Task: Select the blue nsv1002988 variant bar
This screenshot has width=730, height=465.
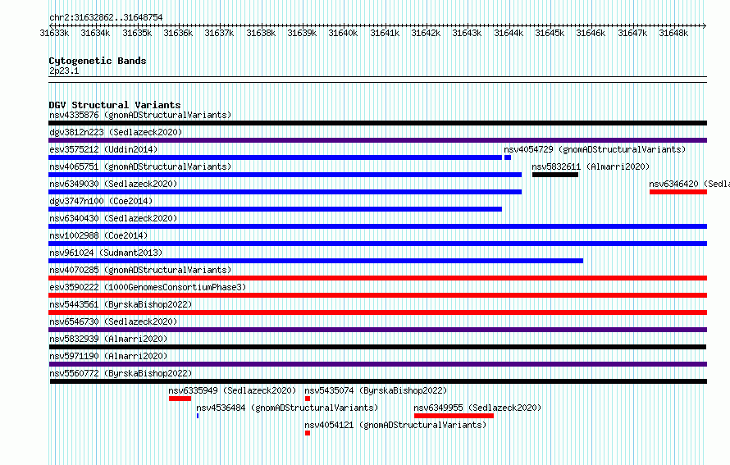Action: 377,244
